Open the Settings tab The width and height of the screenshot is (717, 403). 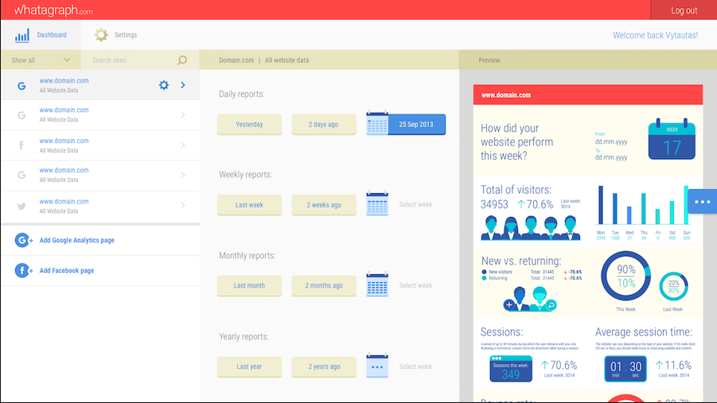pos(116,35)
